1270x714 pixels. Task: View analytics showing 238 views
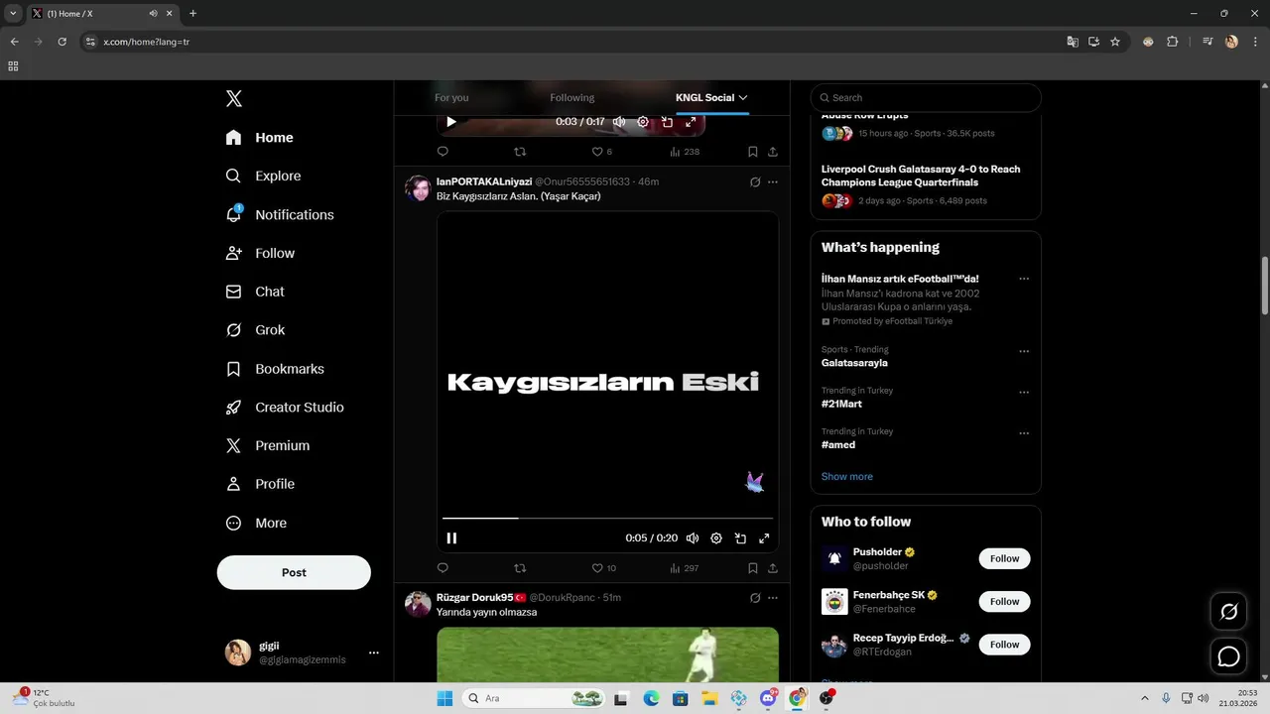click(684, 152)
